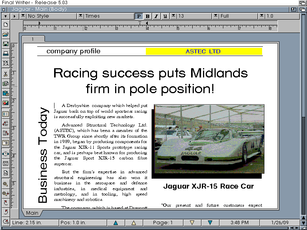Click the New Document icon in the side toolbar
The height and width of the screenshot is (230, 307).
(5, 25)
